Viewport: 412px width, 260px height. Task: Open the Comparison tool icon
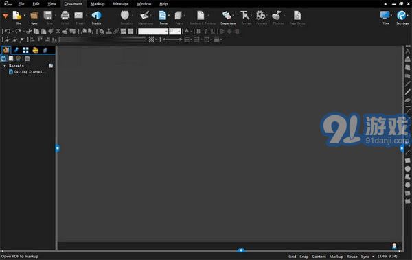click(x=227, y=16)
